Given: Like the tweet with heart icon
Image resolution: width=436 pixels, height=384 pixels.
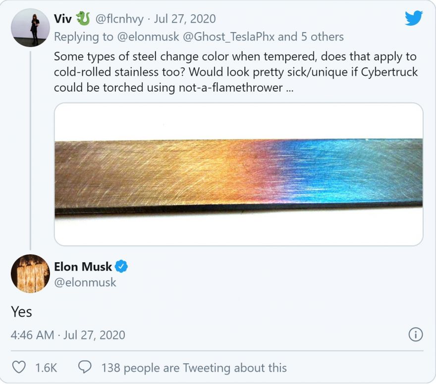Looking at the screenshot, I should (x=19, y=367).
